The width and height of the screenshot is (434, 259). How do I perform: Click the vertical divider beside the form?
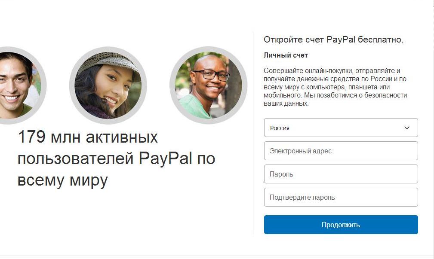tap(253, 133)
